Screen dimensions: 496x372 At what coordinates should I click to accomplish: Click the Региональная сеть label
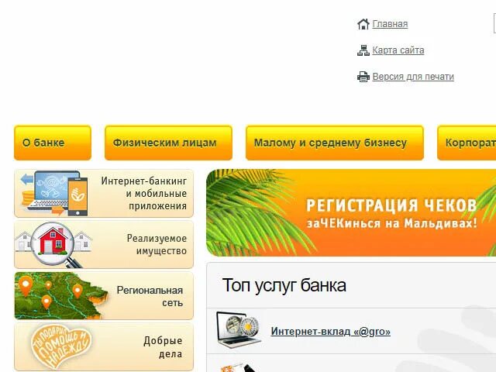coord(150,296)
